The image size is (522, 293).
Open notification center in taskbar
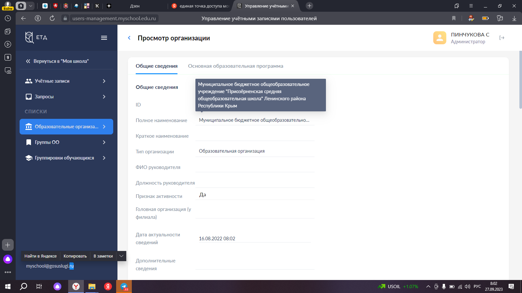[511, 286]
